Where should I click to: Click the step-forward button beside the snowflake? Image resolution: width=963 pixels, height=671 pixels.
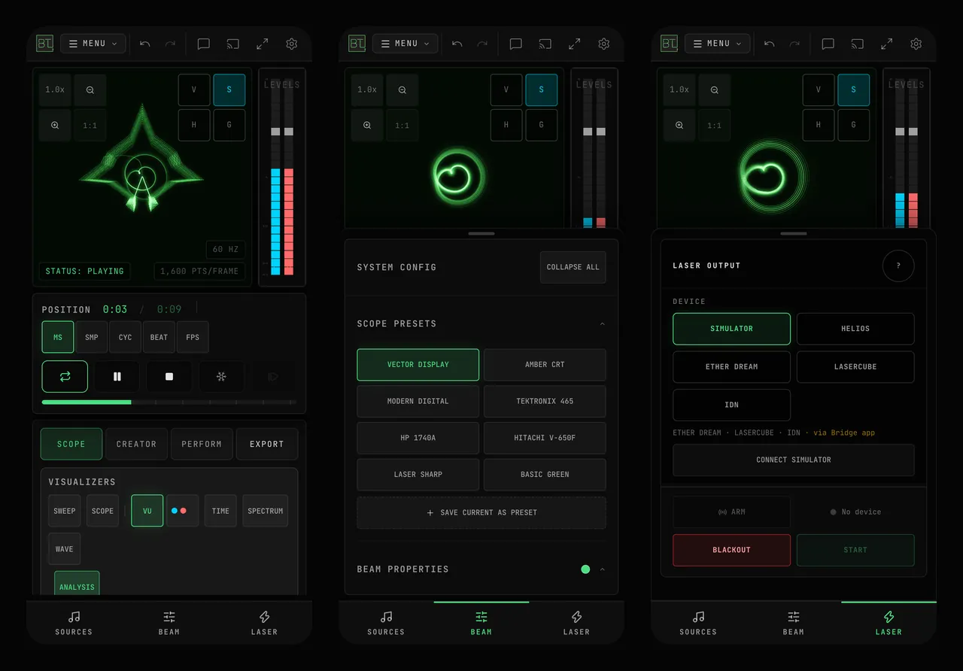pyautogui.click(x=273, y=376)
